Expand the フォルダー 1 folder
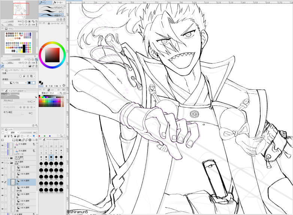The height and width of the screenshot is (215, 293). click(8, 158)
